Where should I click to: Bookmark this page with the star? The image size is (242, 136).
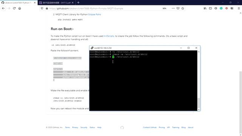click(183, 8)
